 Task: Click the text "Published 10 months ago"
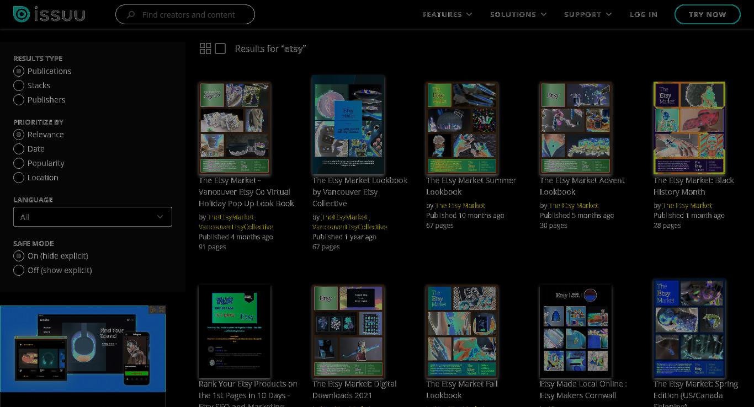[465, 216]
